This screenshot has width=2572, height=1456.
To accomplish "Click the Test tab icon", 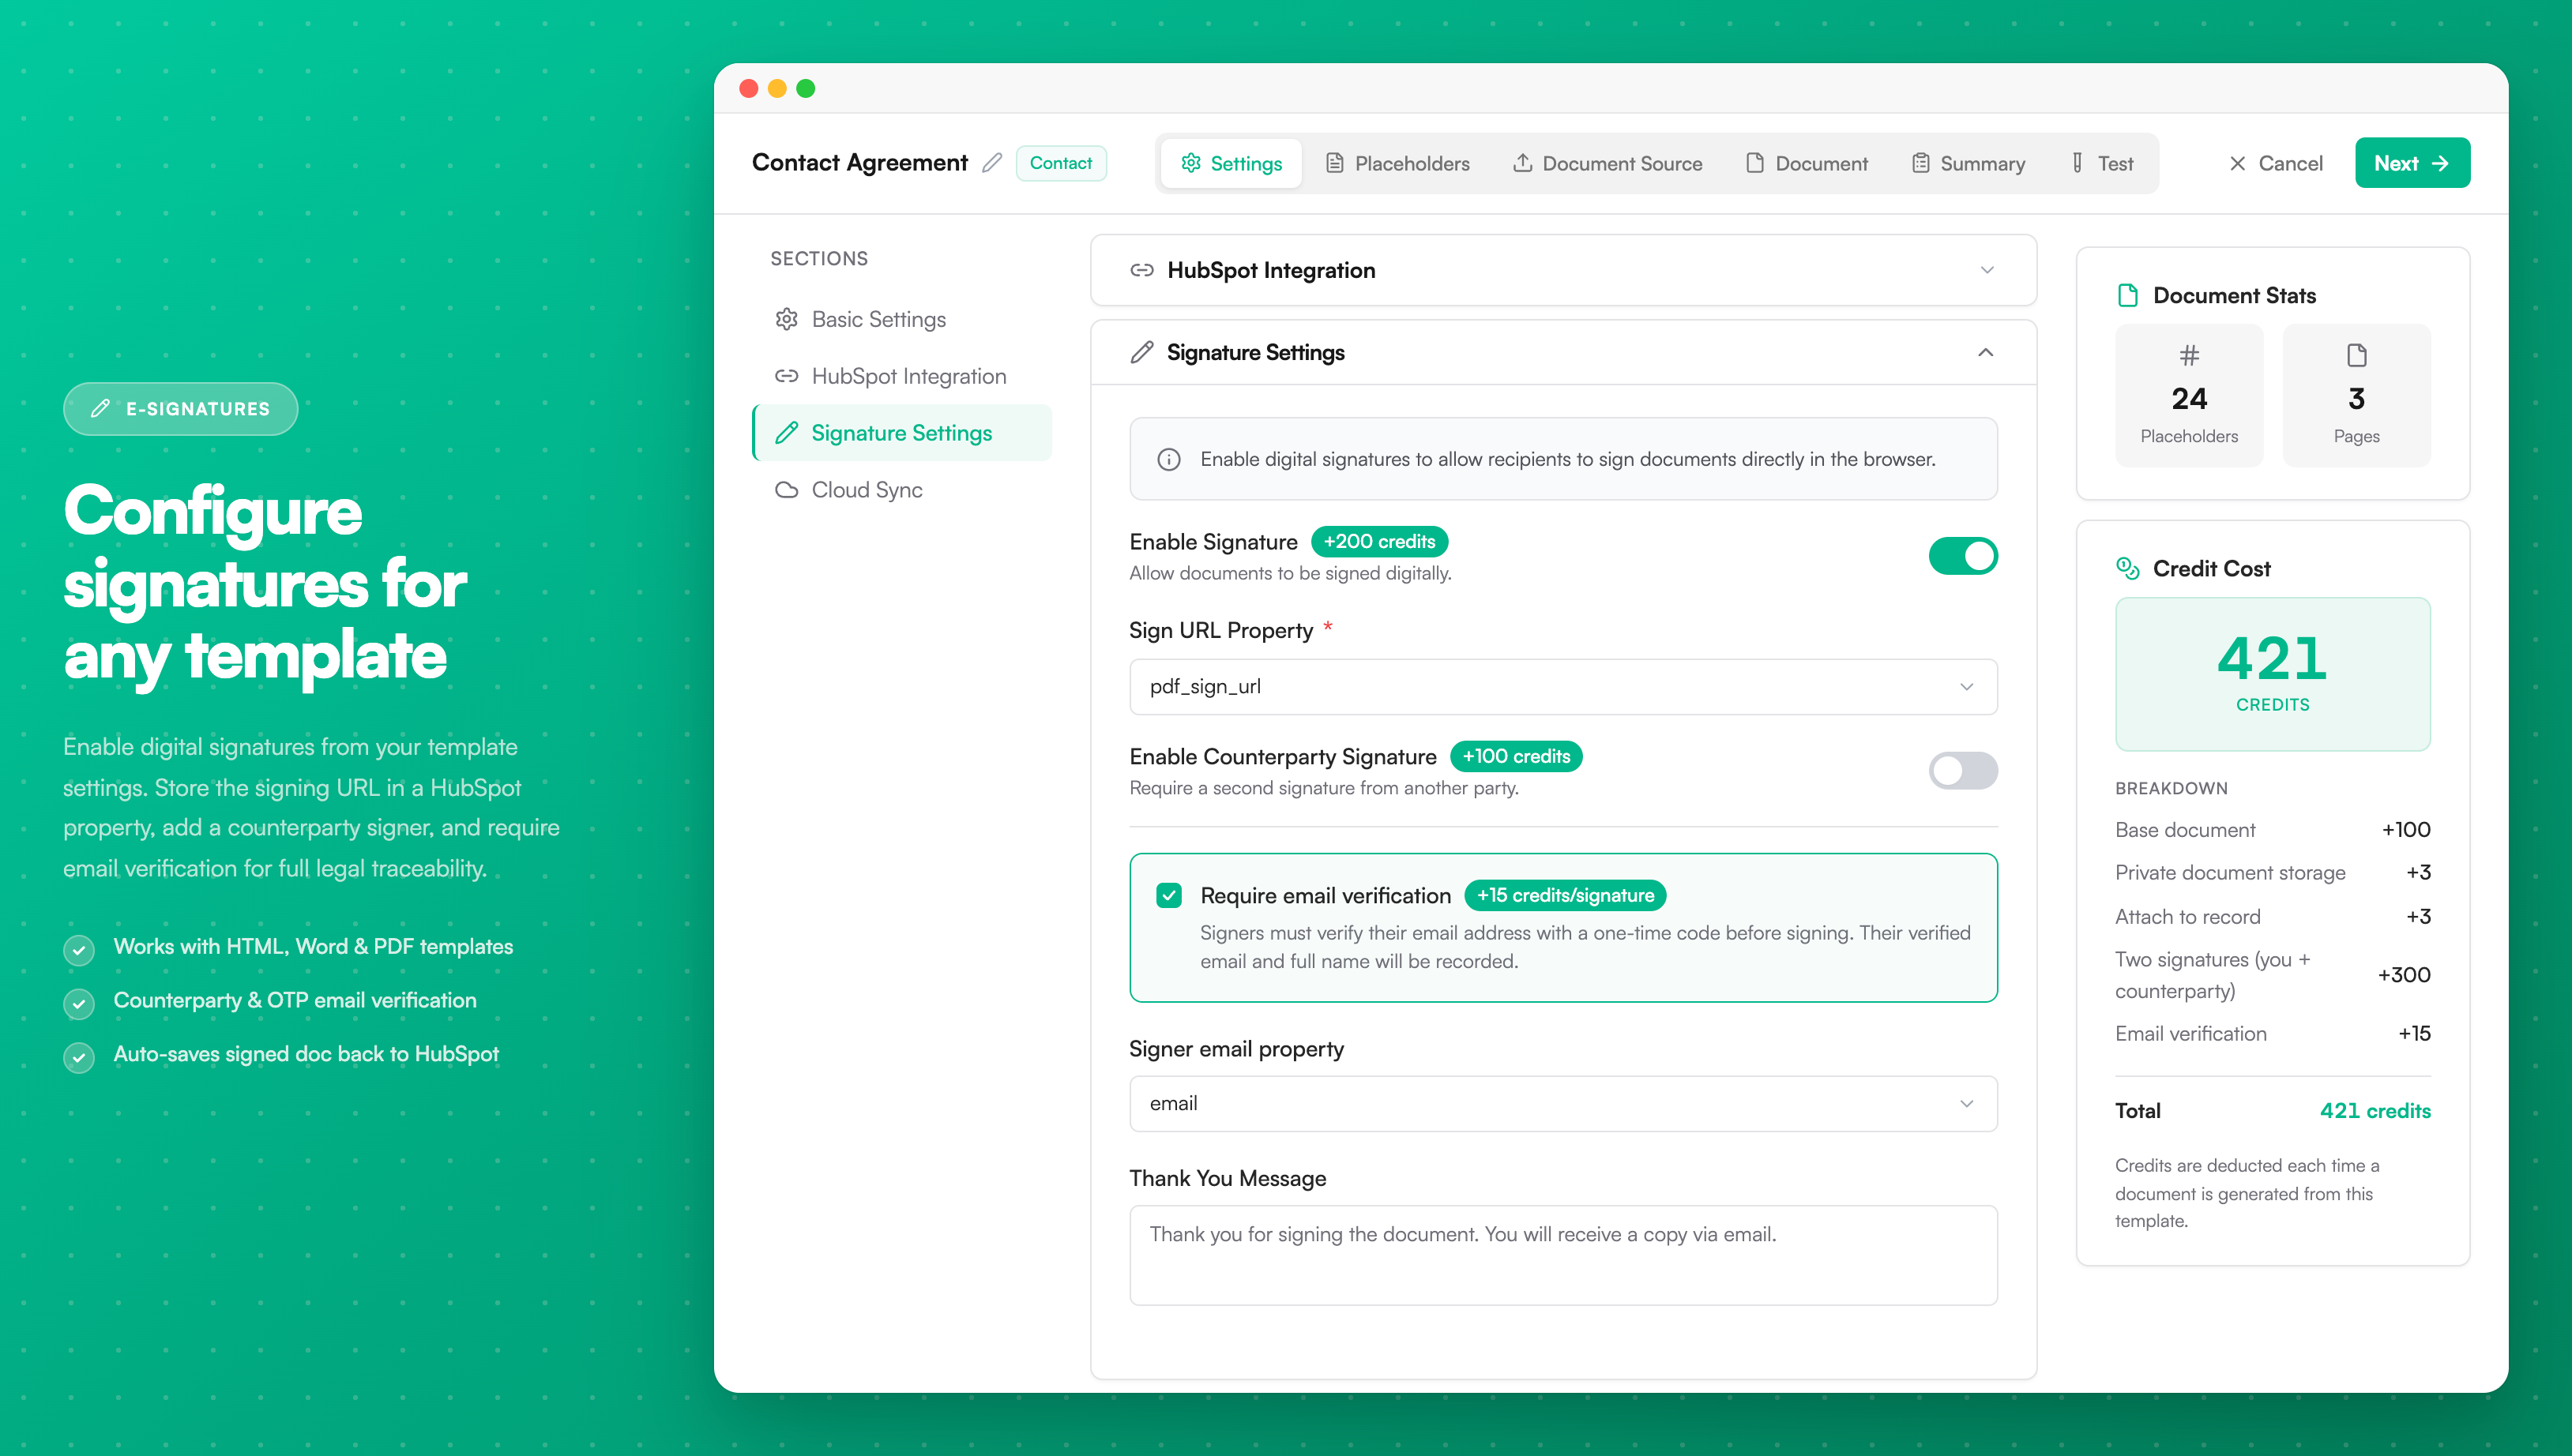I will [2077, 163].
